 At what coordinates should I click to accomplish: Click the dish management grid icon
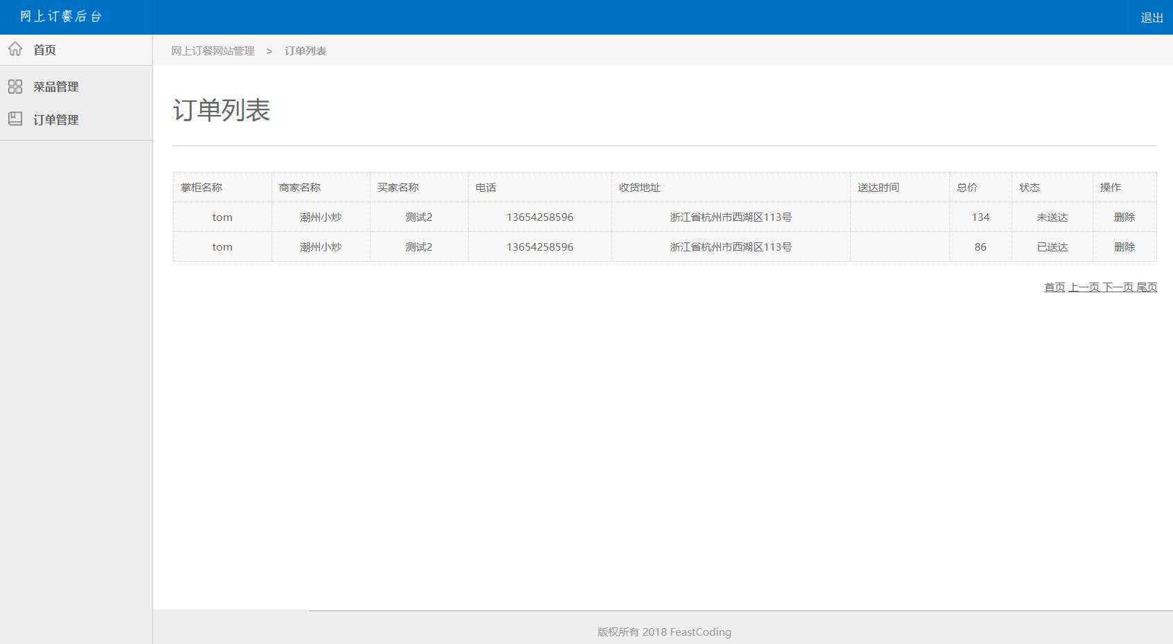point(15,87)
